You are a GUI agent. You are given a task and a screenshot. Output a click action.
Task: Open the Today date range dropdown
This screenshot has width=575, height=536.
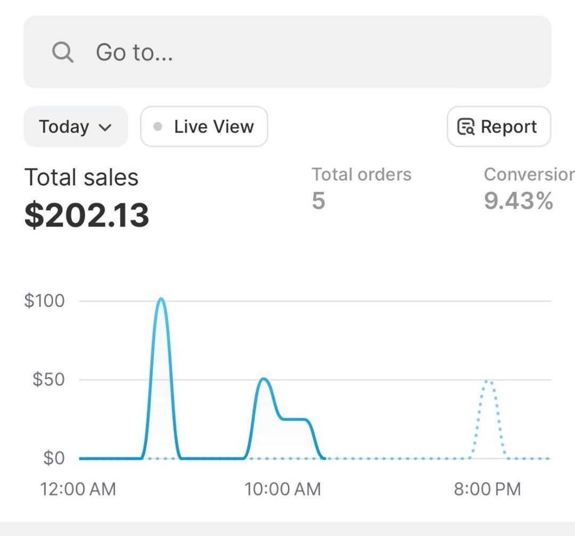75,127
